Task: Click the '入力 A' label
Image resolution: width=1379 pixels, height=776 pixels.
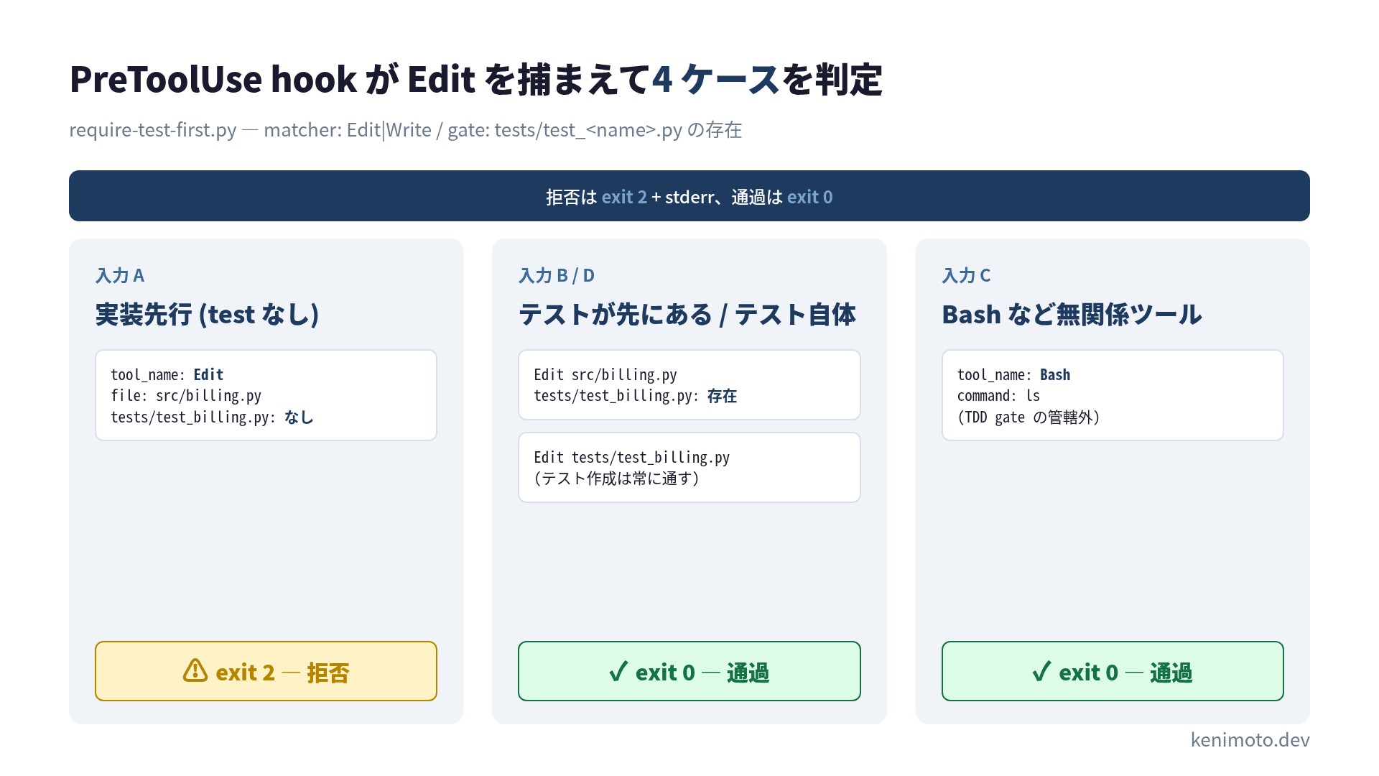Action: point(120,275)
